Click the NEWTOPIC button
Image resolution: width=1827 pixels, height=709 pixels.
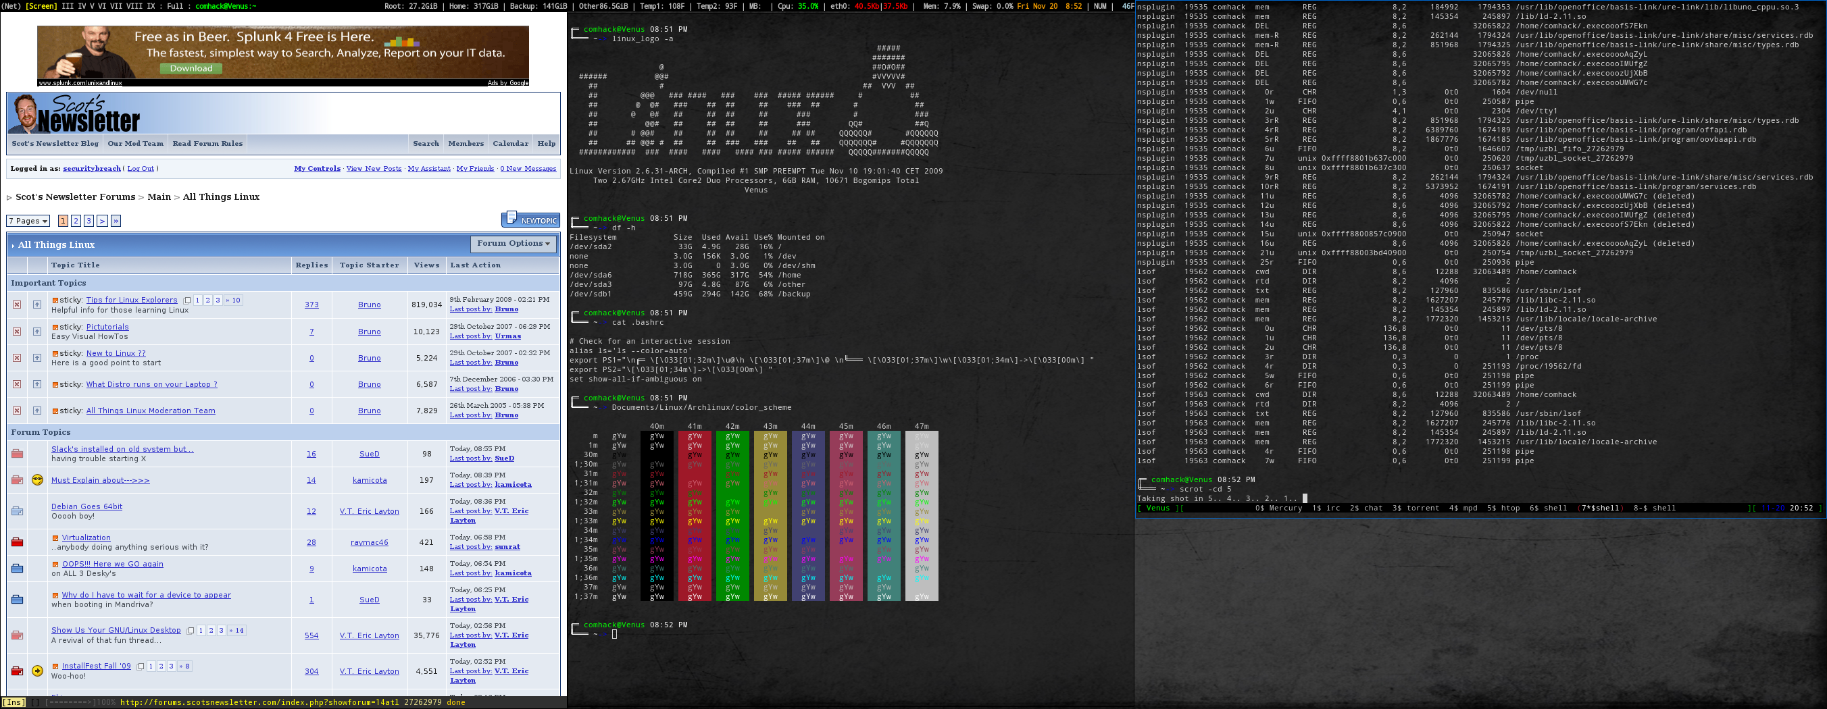[x=530, y=220]
